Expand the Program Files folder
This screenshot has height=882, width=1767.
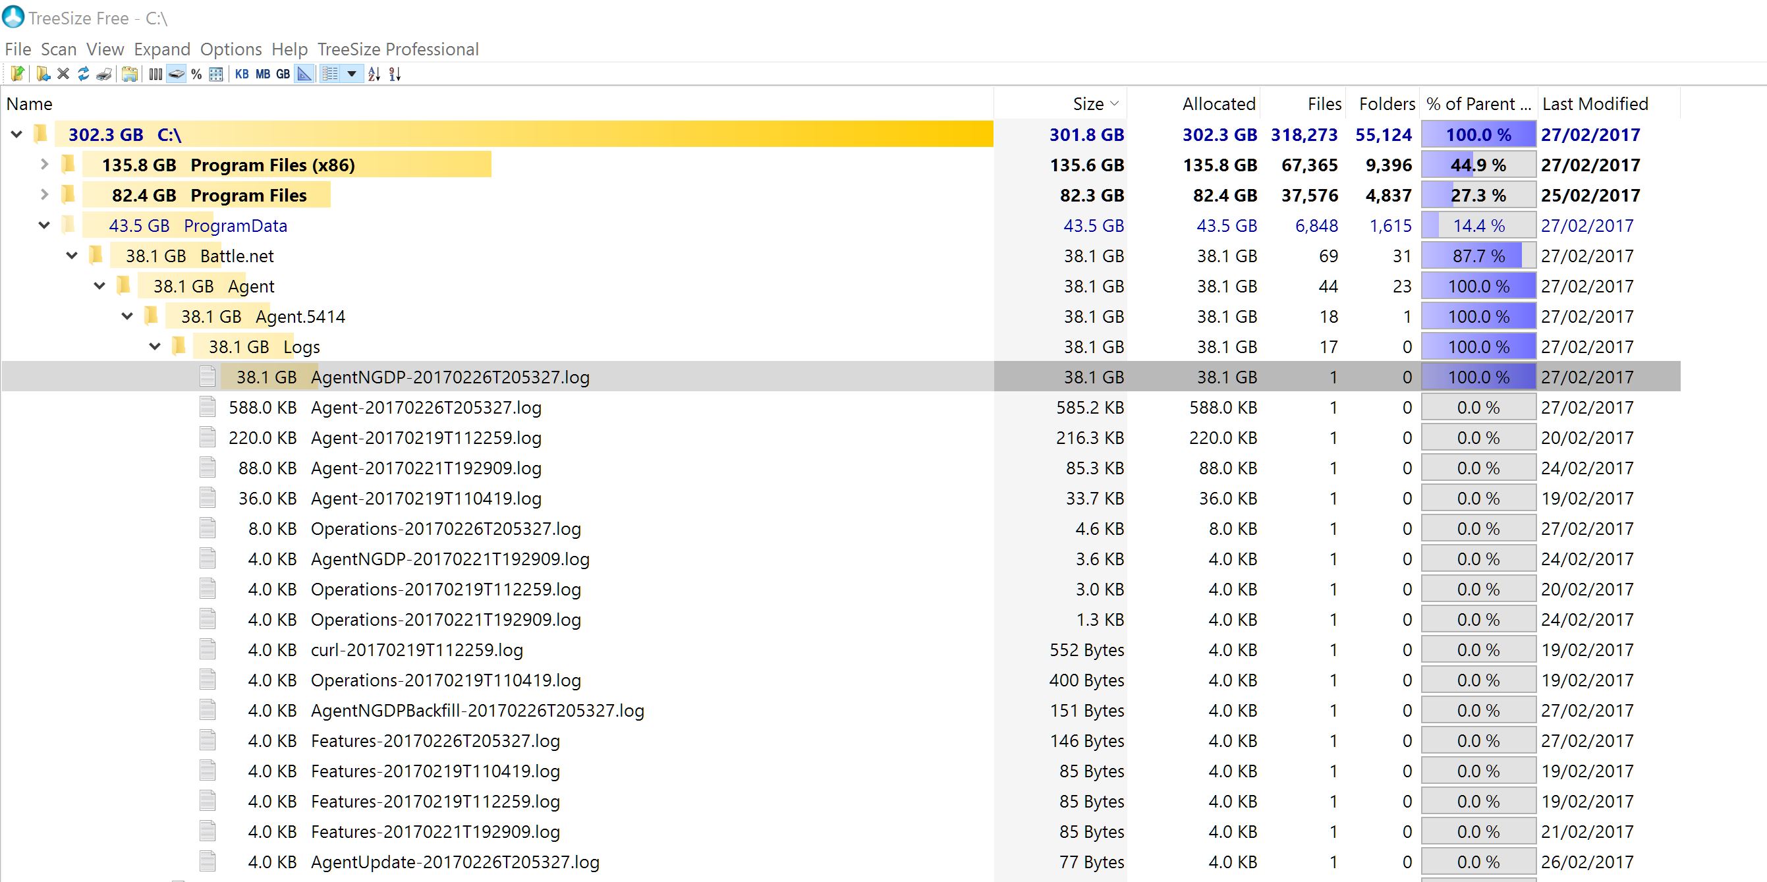45,195
